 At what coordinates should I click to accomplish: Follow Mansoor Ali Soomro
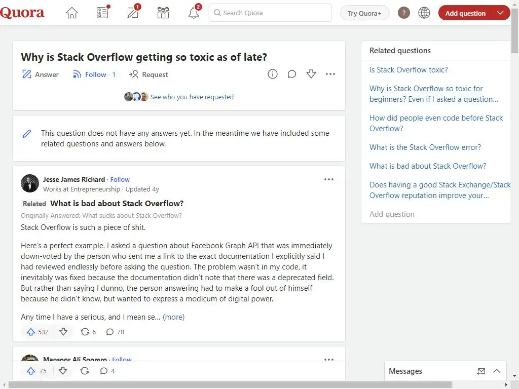tap(122, 359)
